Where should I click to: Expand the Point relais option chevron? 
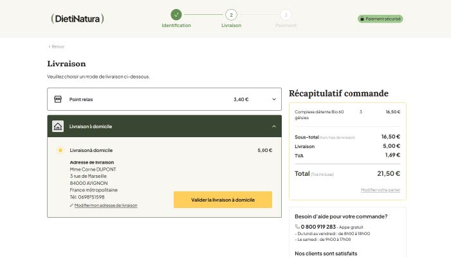click(274, 99)
